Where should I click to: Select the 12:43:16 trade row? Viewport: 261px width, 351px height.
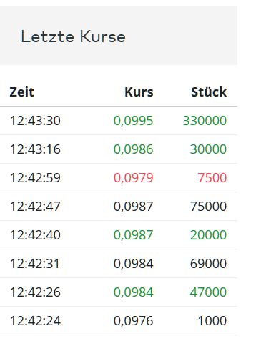(119, 149)
